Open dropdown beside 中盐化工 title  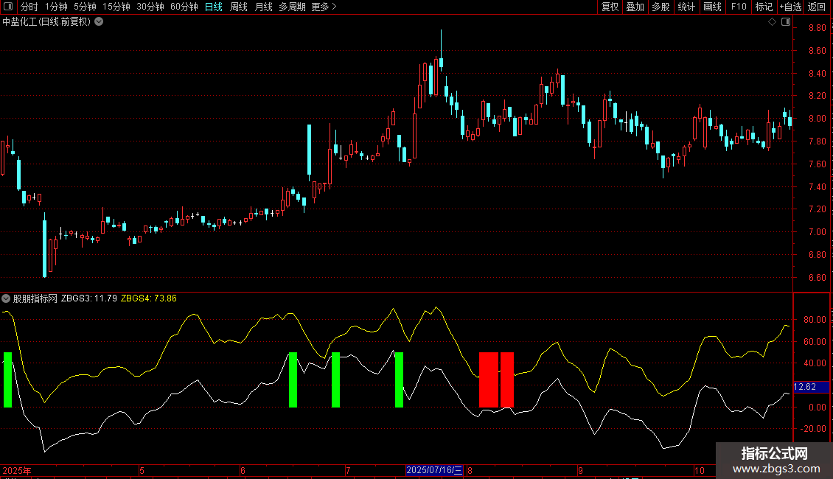click(99, 22)
